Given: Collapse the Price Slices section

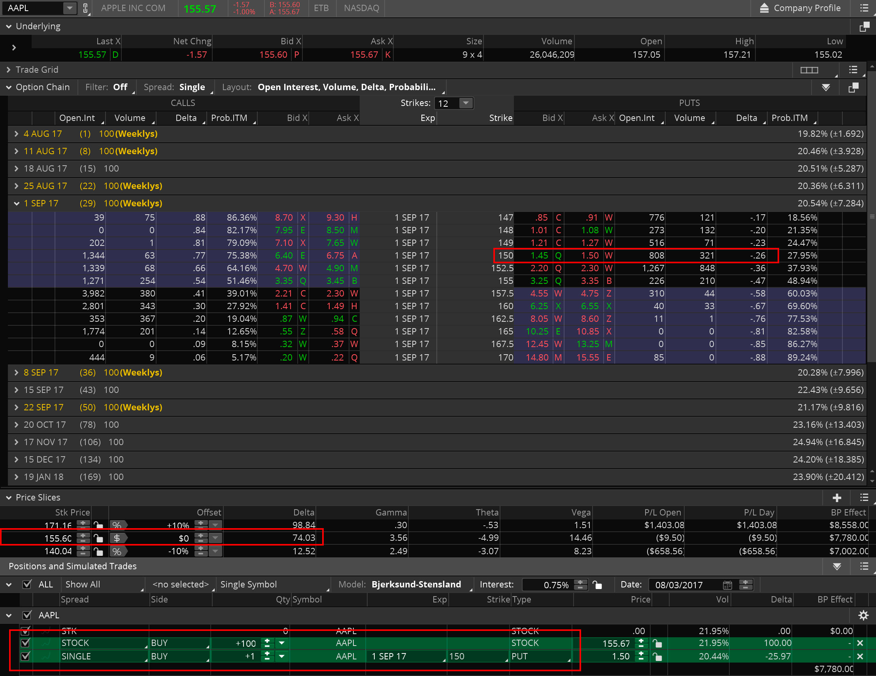Looking at the screenshot, I should [x=8, y=498].
